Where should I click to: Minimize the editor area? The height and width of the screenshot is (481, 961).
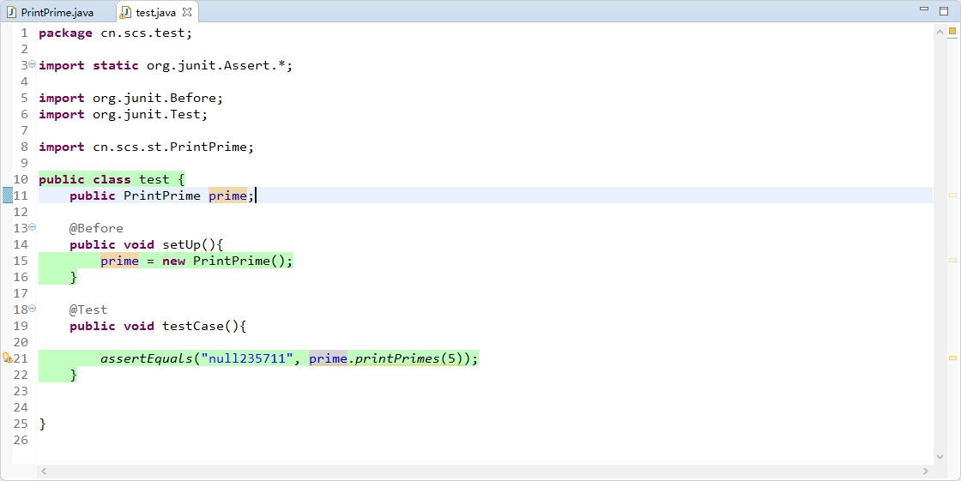coord(924,9)
